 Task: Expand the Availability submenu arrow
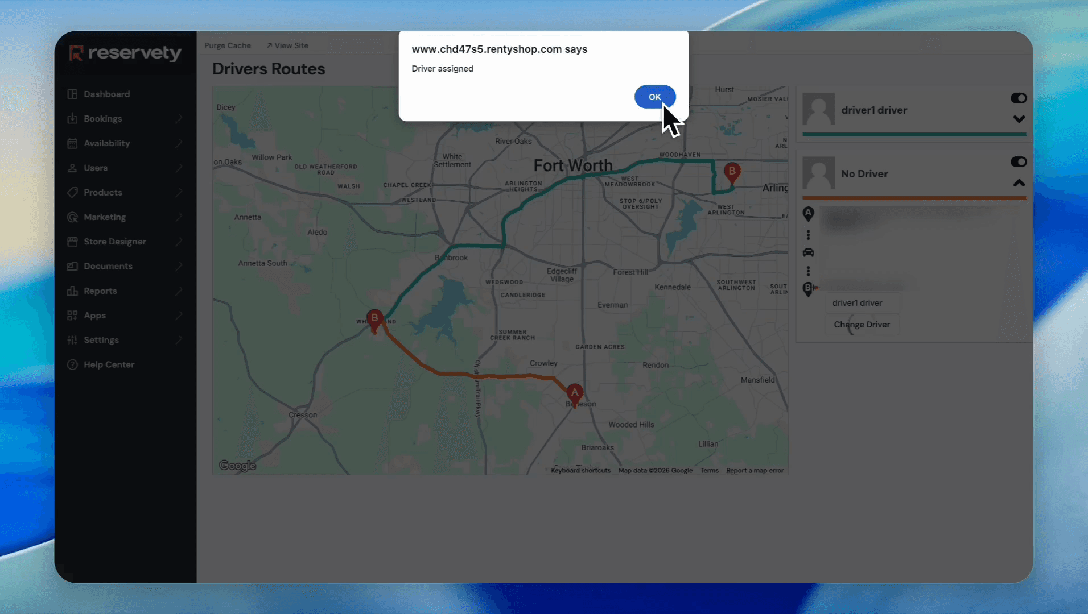(x=179, y=143)
